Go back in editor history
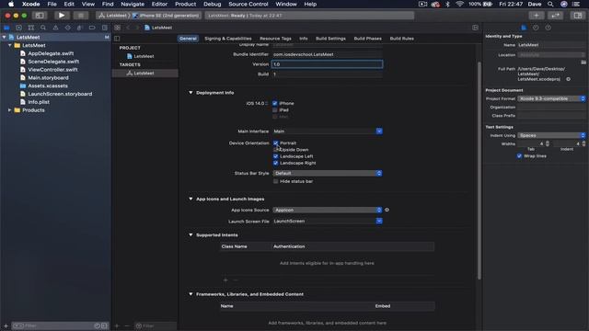The height and width of the screenshot is (331, 589). click(128, 28)
